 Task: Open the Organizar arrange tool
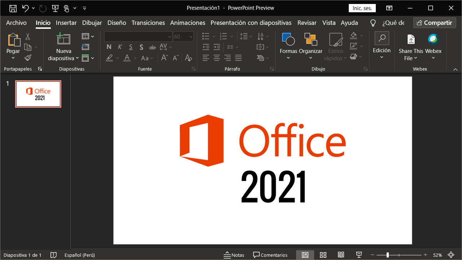(x=310, y=40)
